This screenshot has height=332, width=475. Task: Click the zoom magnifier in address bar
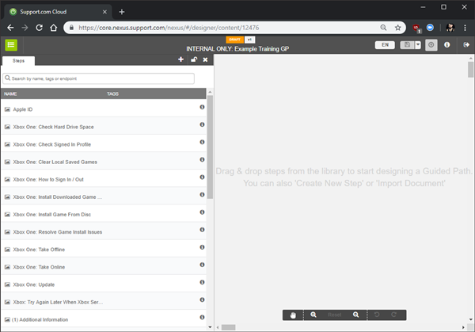[383, 28]
